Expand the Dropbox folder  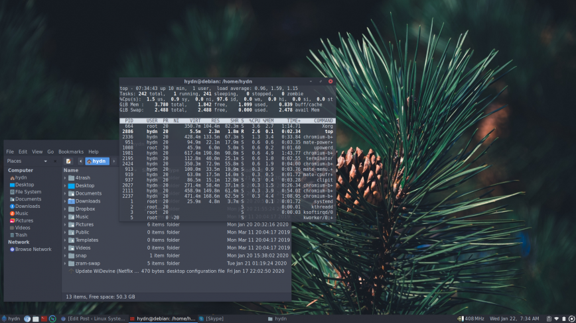tap(66, 209)
